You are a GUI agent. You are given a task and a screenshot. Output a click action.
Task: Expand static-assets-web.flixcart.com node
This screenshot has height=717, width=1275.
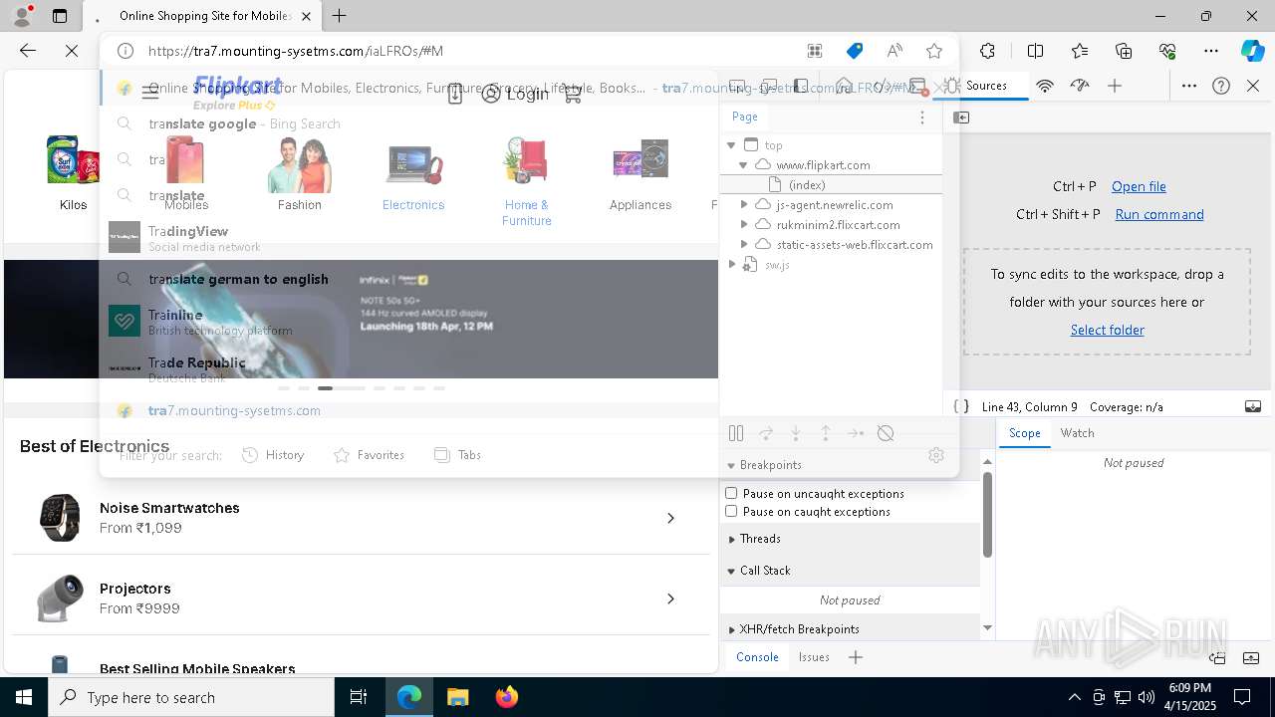[x=743, y=244]
